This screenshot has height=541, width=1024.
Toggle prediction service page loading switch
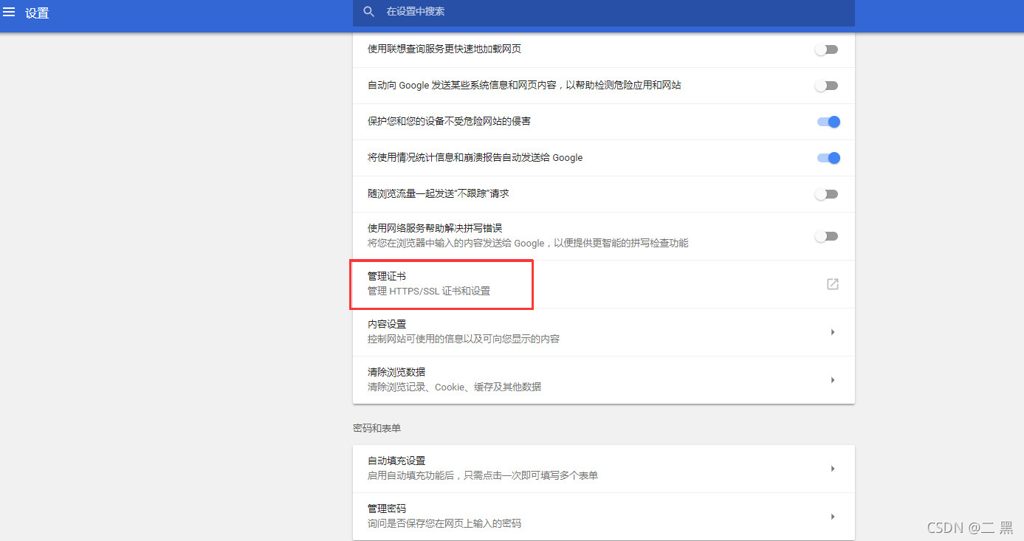pos(827,49)
